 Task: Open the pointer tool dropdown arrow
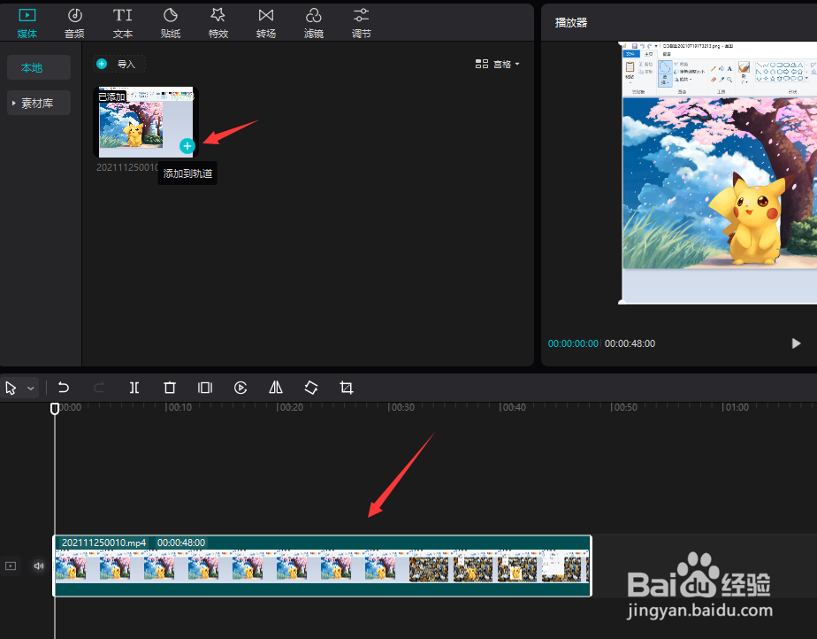point(31,389)
